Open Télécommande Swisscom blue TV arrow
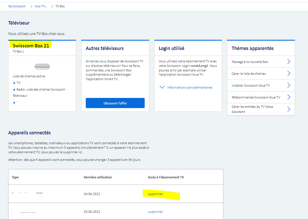This screenshot has height=219, width=308. click(289, 97)
